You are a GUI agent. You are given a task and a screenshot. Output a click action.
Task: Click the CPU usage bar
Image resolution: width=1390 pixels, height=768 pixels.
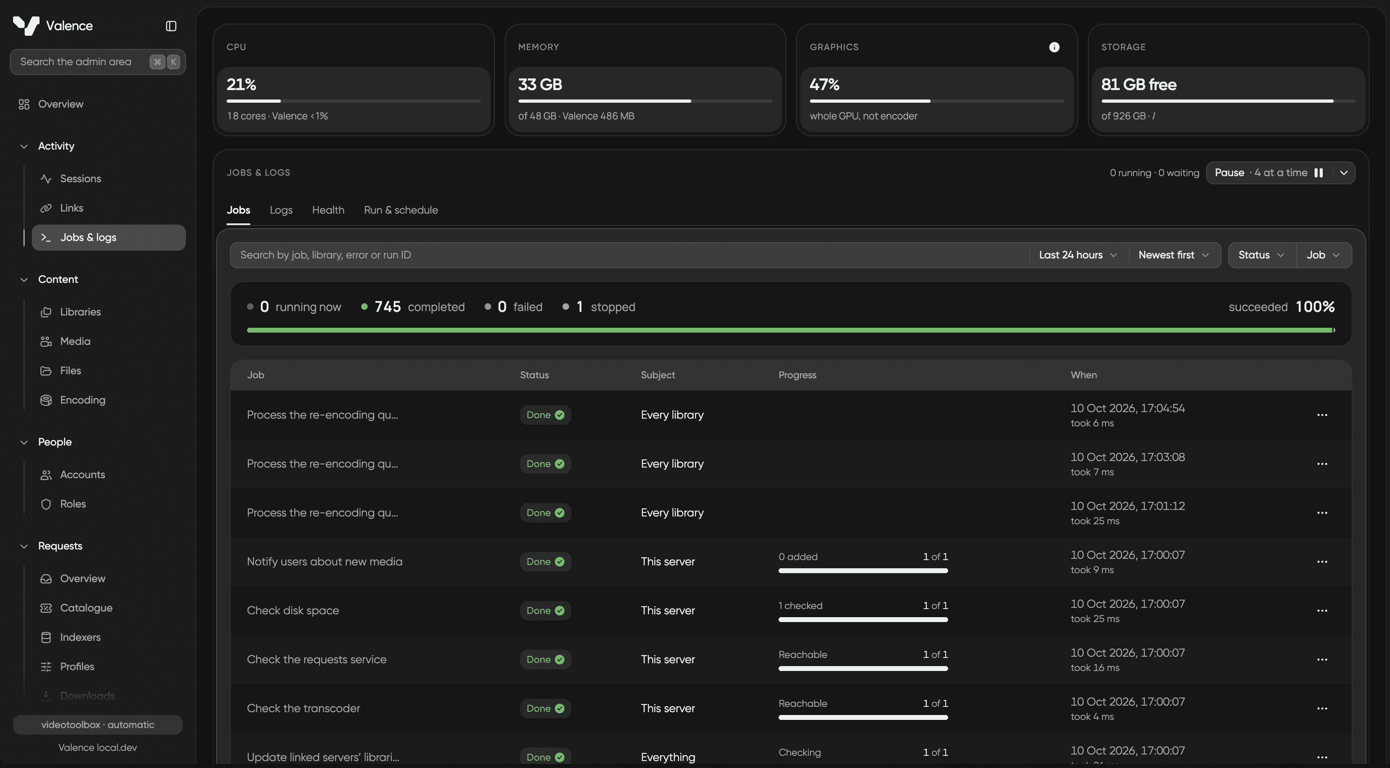tap(353, 101)
